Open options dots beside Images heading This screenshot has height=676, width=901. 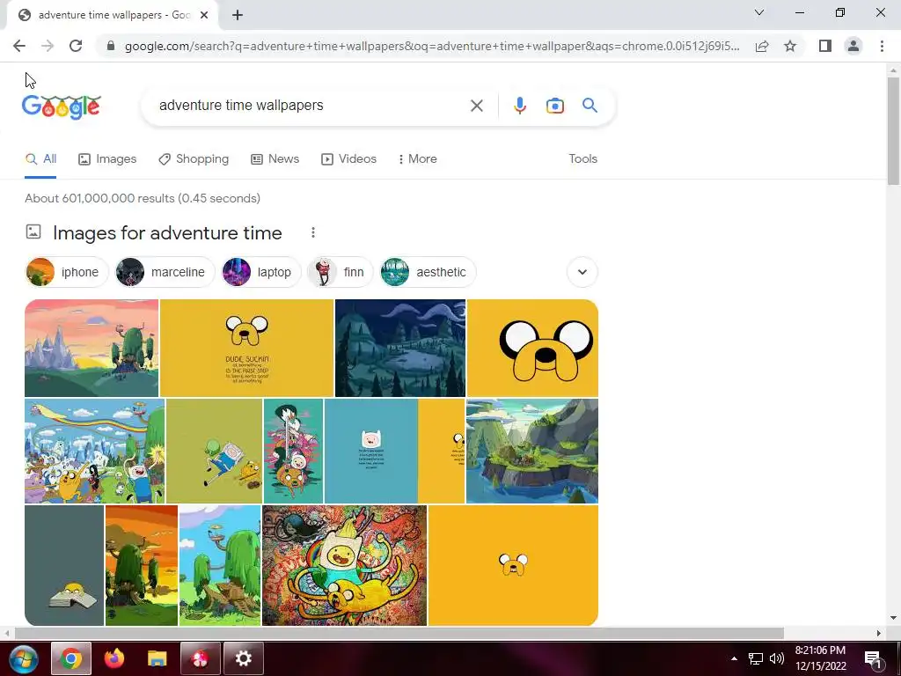[x=312, y=232]
